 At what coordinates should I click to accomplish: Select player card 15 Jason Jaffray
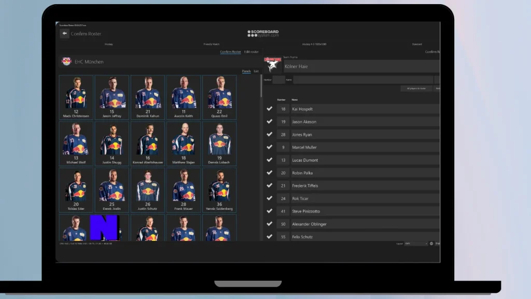coord(112,97)
